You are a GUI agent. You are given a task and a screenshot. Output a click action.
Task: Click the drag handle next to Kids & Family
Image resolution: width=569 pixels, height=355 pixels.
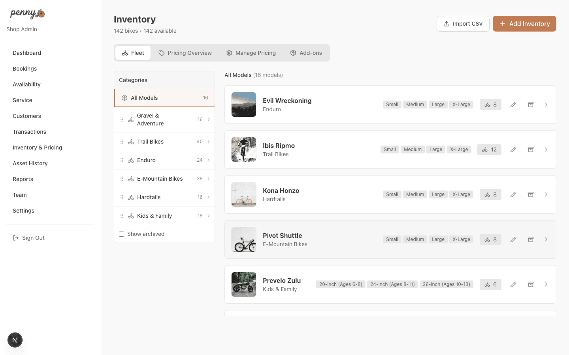coord(122,216)
